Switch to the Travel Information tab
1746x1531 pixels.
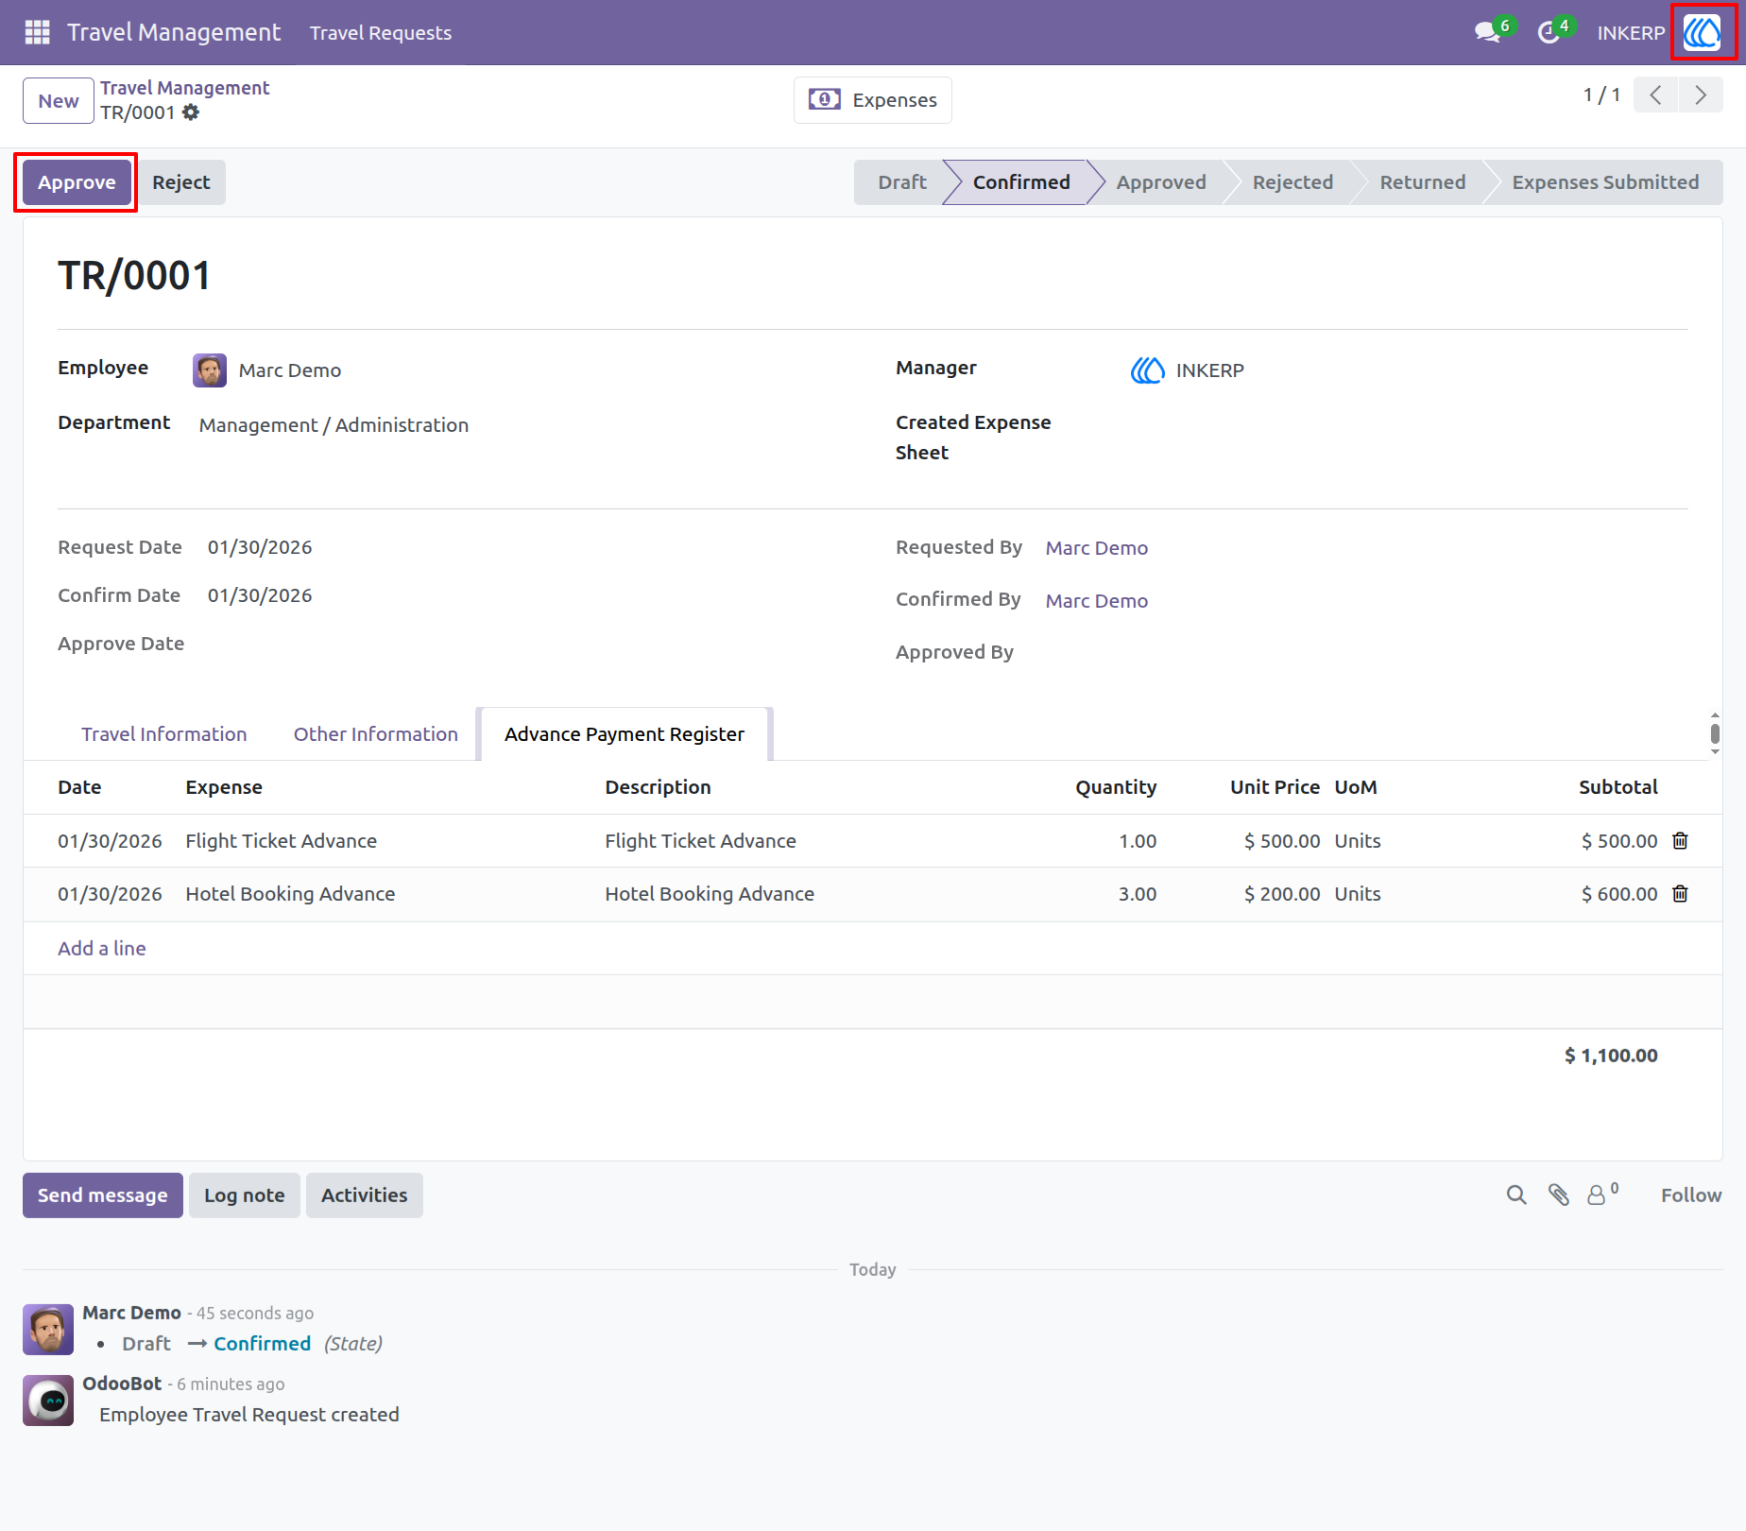(164, 734)
